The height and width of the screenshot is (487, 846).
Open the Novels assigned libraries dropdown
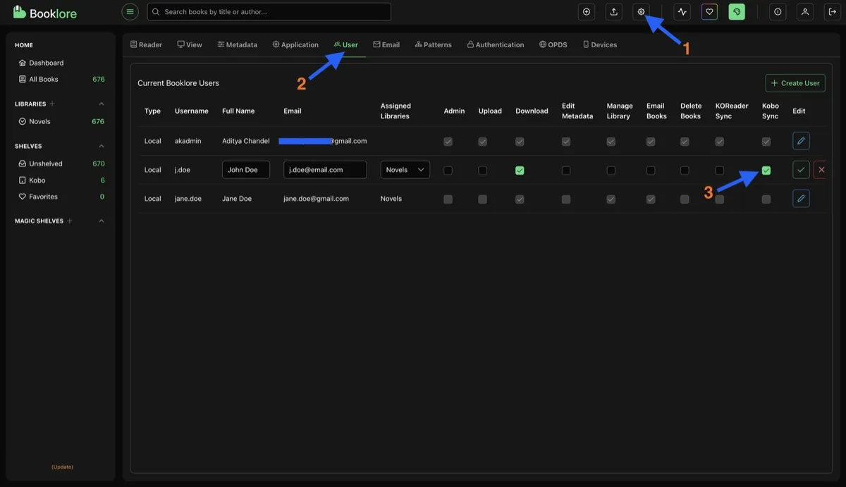click(405, 170)
